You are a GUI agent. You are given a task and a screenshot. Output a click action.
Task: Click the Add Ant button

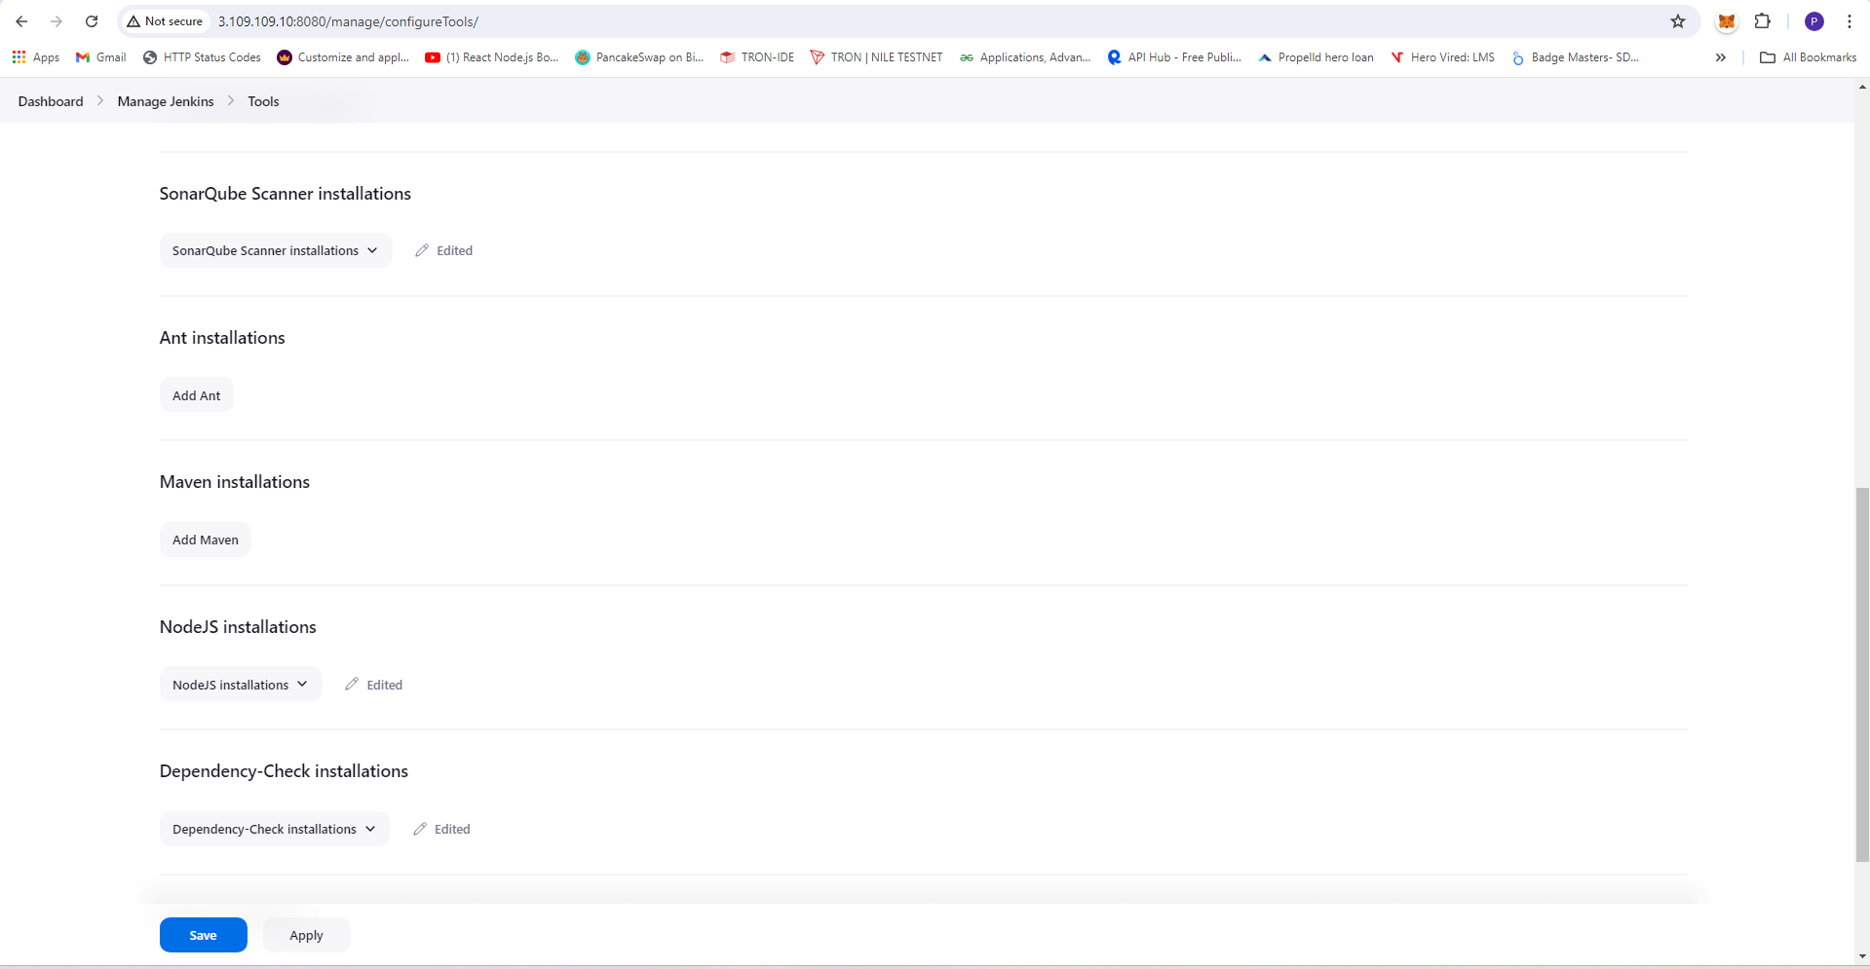tap(197, 395)
